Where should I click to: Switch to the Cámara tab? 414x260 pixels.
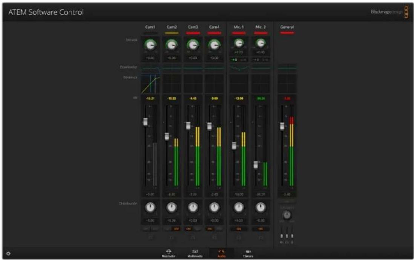(248, 253)
